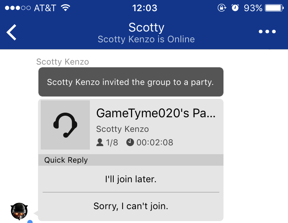The height and width of the screenshot is (223, 288).
Task: Tap the alarm clock status icon
Action: click(235, 8)
